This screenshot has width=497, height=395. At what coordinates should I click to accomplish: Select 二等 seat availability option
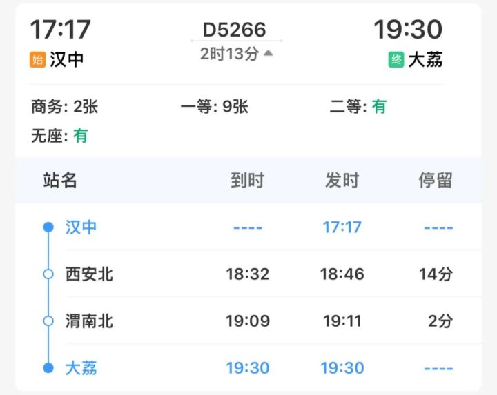(x=358, y=107)
